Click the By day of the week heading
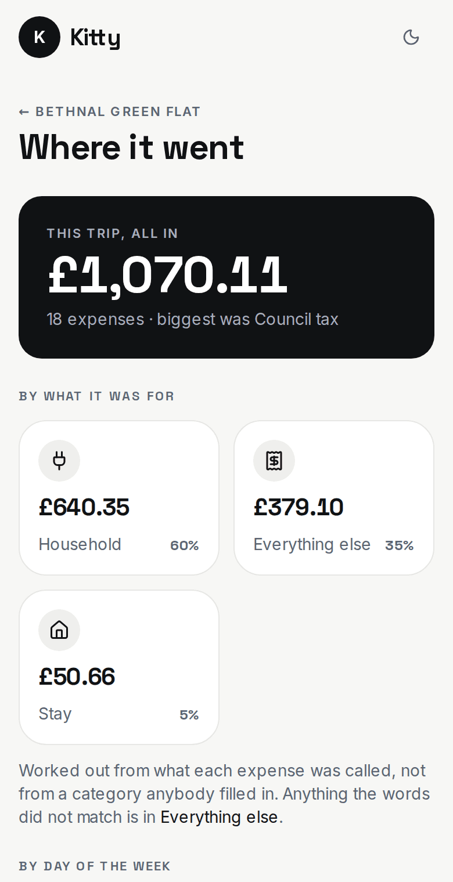Image resolution: width=453 pixels, height=882 pixels. click(95, 866)
